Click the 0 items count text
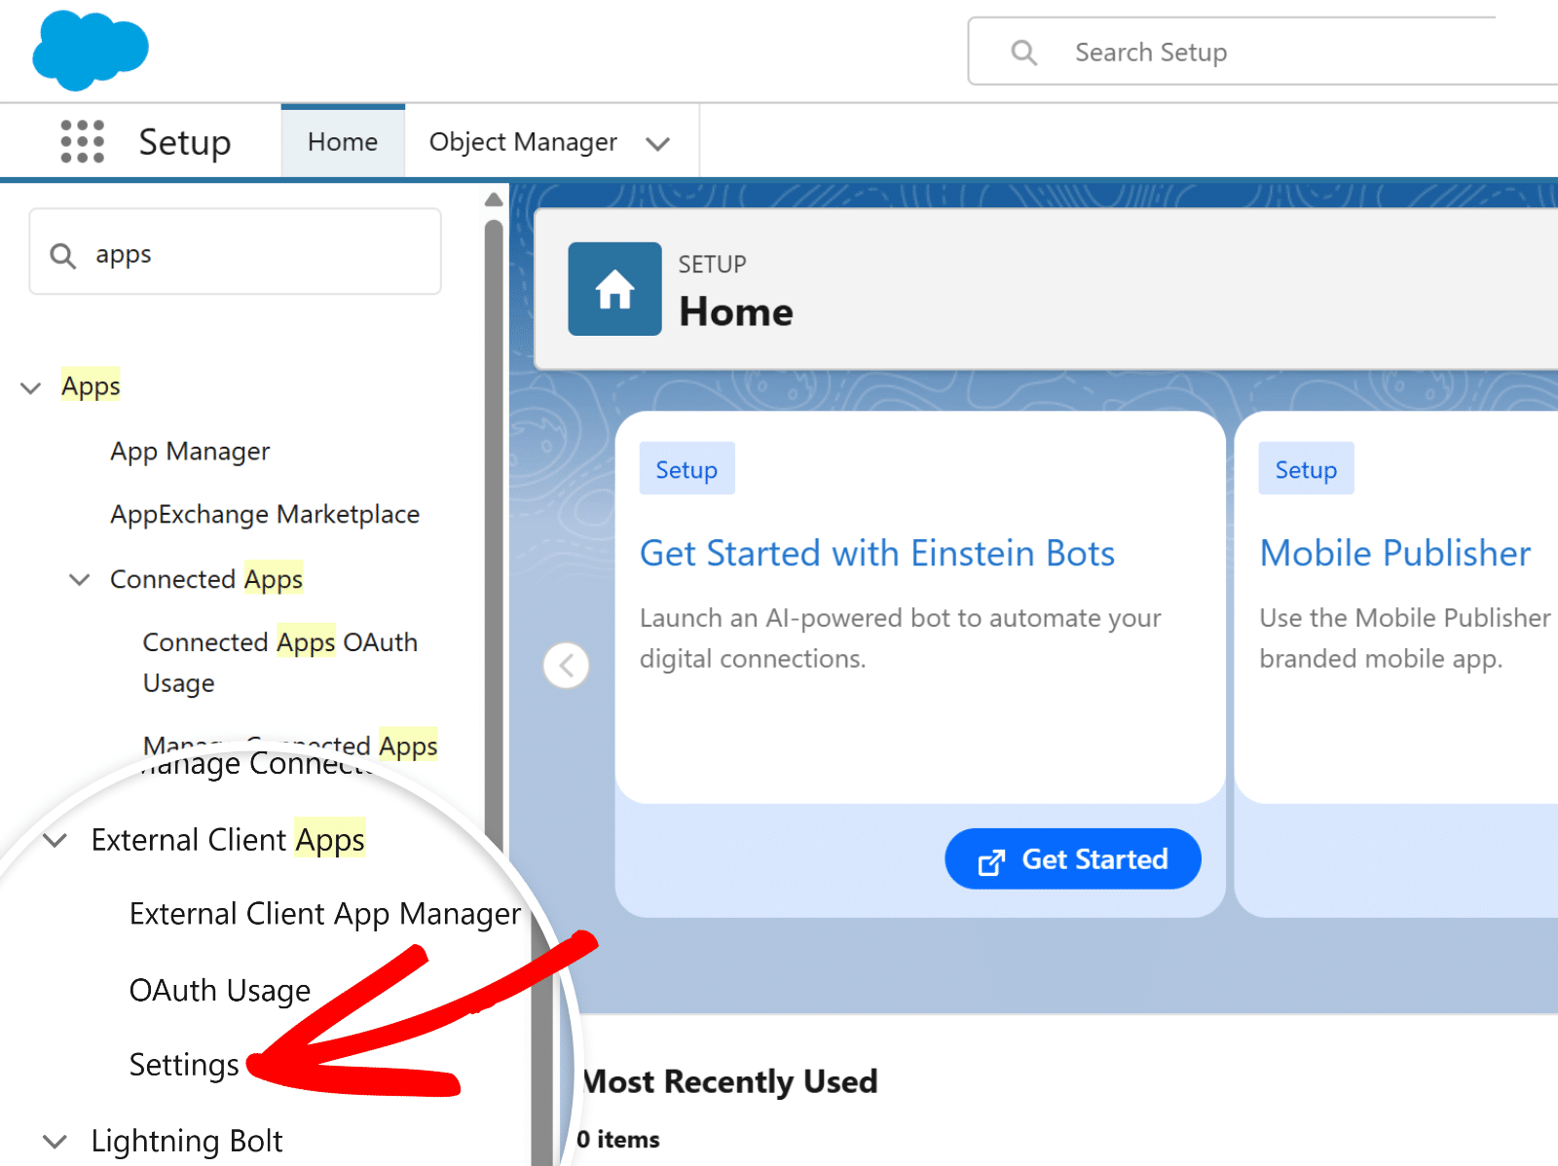 (618, 1139)
